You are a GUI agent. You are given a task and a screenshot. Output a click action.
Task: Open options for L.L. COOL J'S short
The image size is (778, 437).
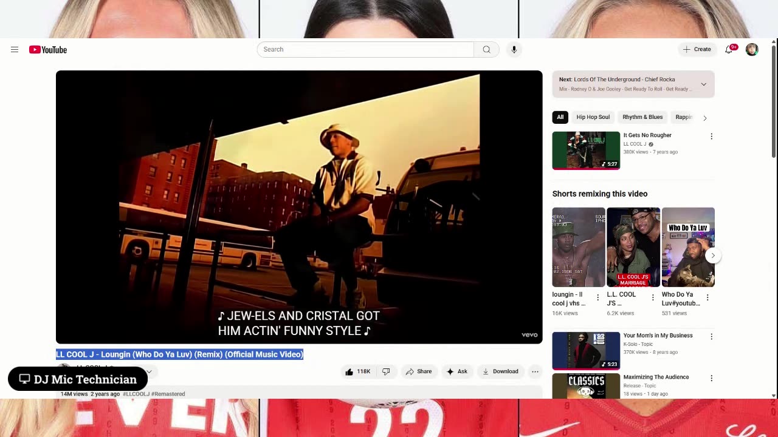click(x=653, y=298)
